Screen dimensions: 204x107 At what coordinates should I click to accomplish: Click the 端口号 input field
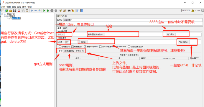point(188,34)
